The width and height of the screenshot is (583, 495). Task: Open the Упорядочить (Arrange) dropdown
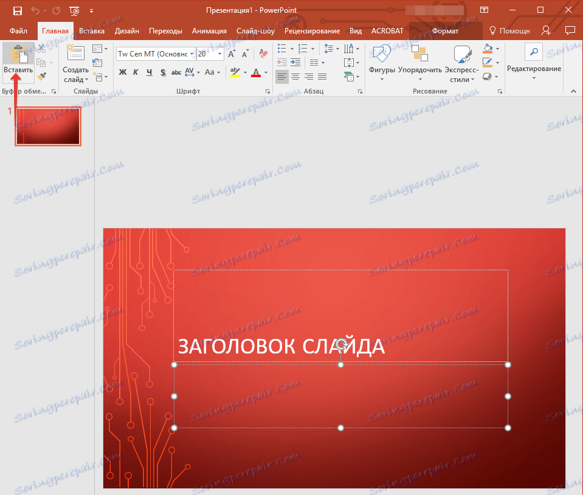click(420, 63)
